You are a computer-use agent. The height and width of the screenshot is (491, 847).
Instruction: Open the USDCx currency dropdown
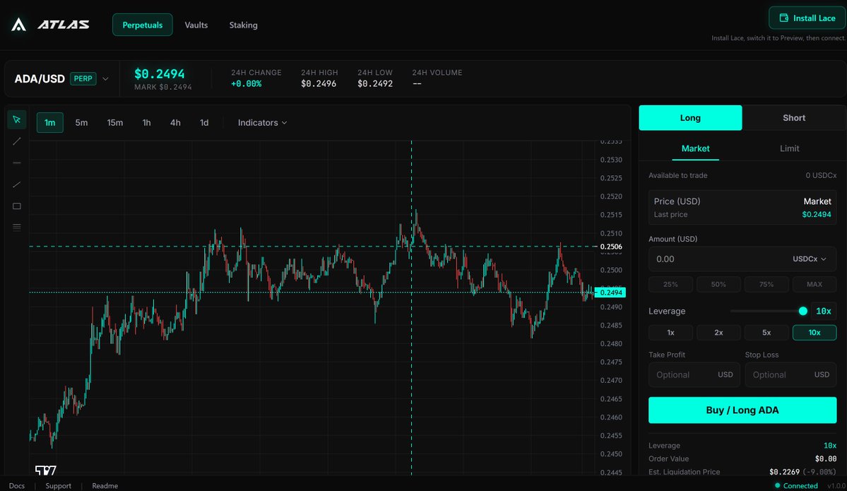(809, 259)
